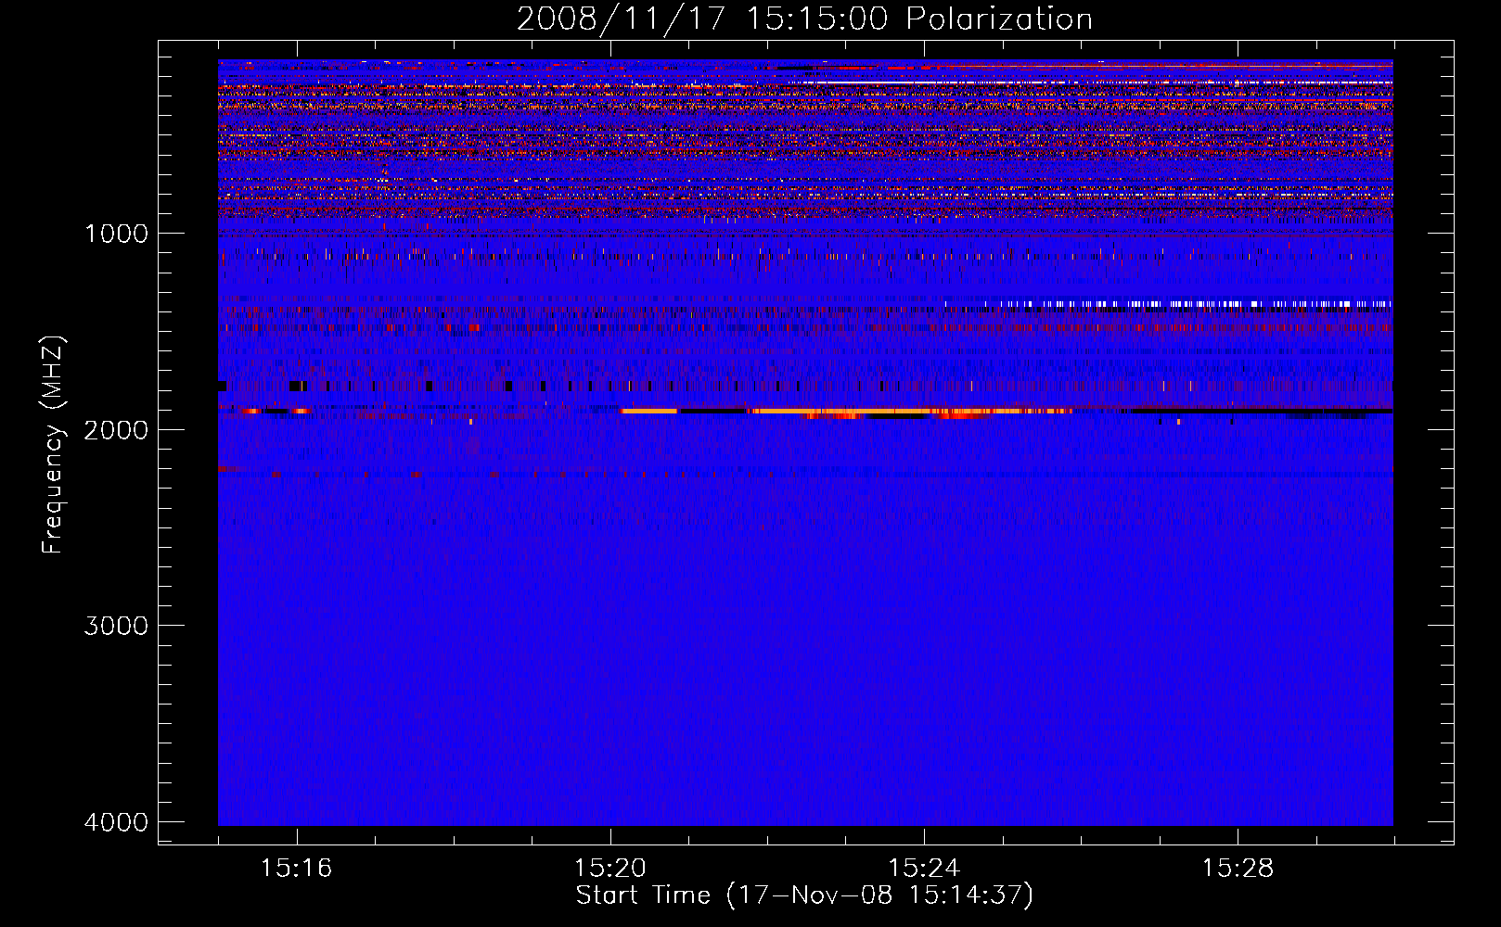
Task: Click the 15:20 time tick label
Action: coord(610,869)
